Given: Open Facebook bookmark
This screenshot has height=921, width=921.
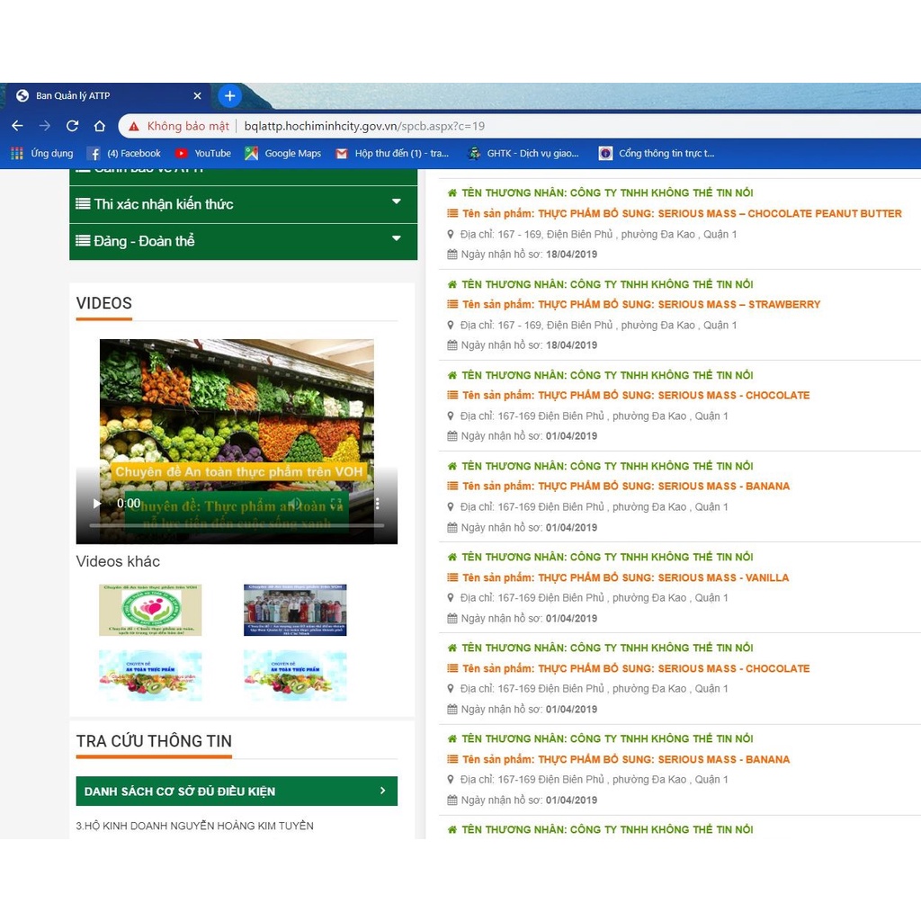Looking at the screenshot, I should 124,154.
